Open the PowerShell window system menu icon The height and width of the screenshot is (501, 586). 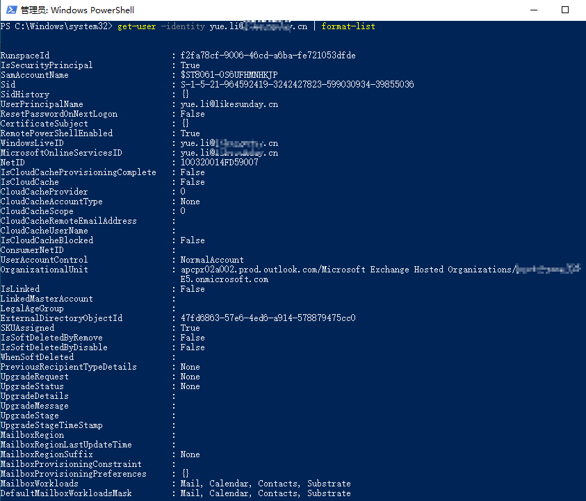[x=10, y=10]
